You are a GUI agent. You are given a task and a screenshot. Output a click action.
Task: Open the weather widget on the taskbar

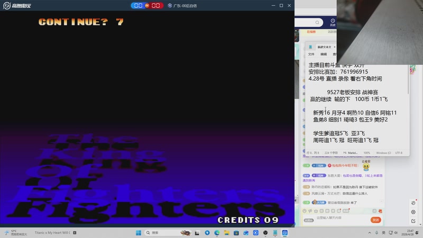point(16,233)
